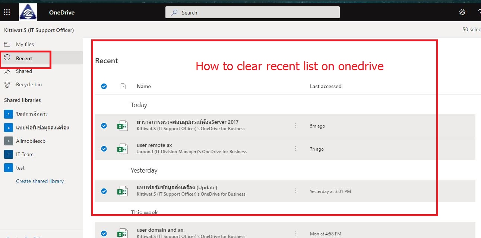Click the My files folder icon
Viewport: 481px width, 238px height.
tap(7, 44)
